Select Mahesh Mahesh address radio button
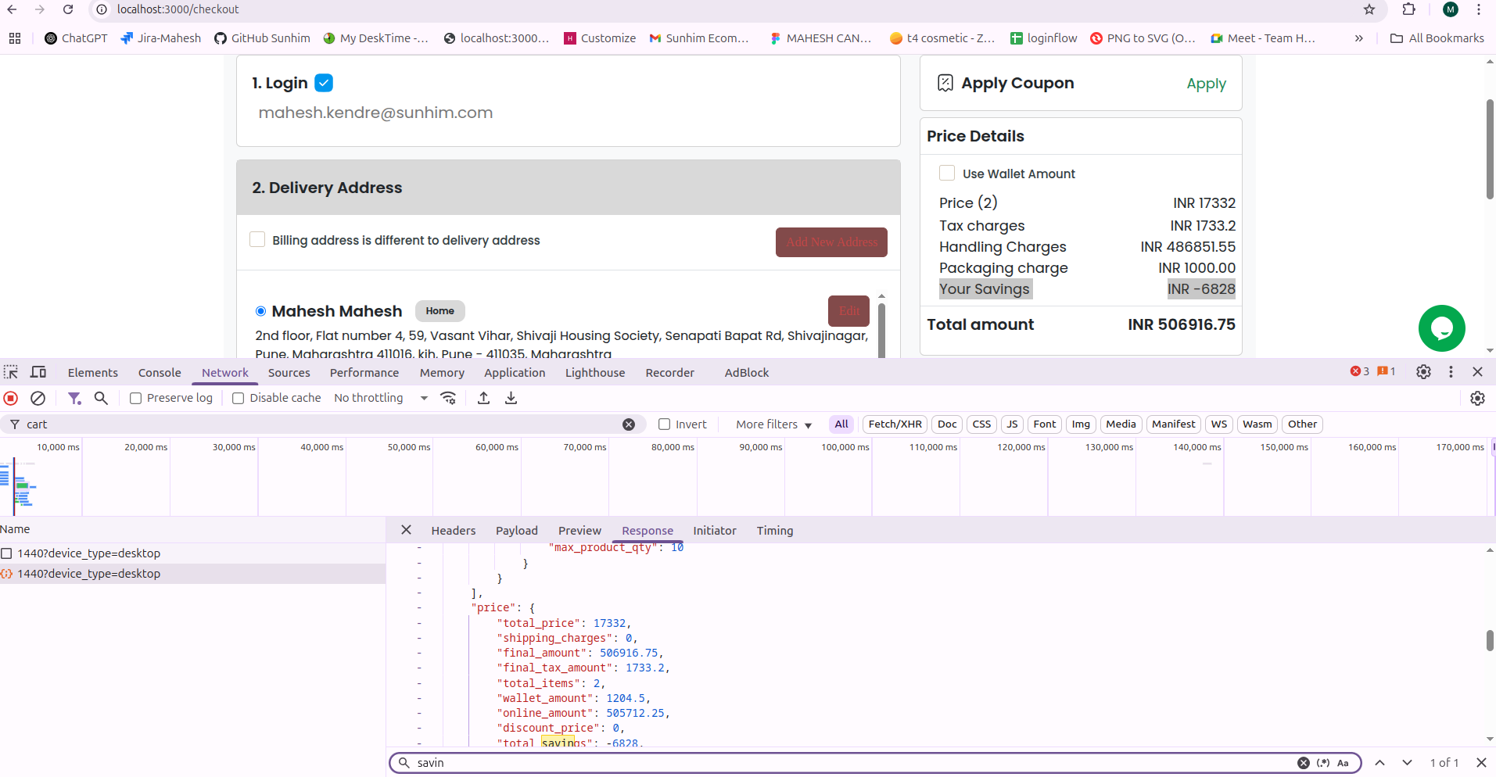The image size is (1496, 777). 260,311
